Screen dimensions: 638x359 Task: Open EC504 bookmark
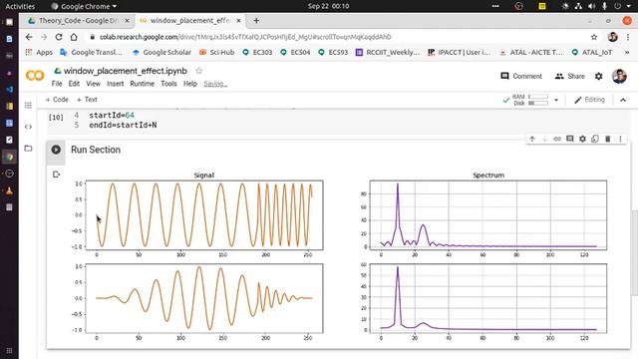tap(295, 52)
